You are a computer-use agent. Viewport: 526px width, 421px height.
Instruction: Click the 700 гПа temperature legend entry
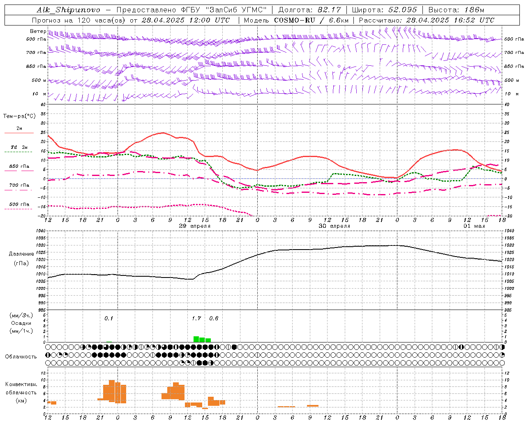[19, 187]
